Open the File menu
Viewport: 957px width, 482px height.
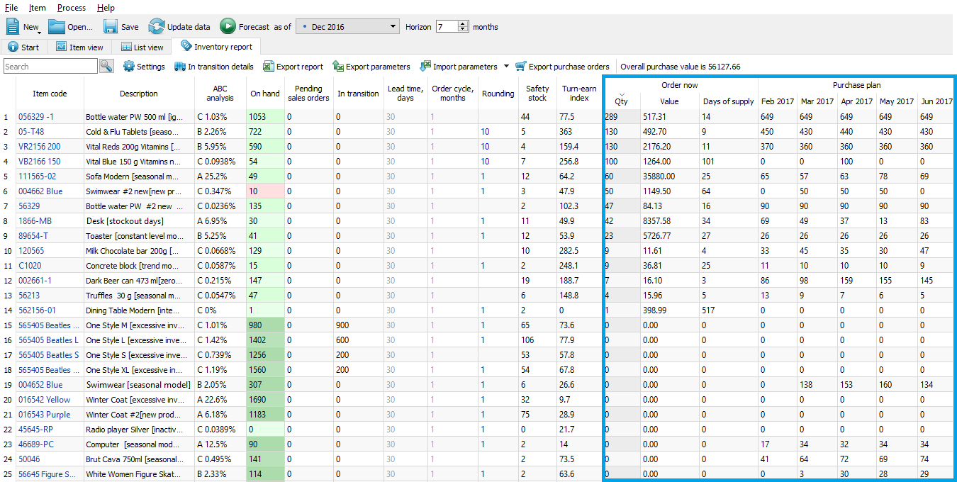11,8
